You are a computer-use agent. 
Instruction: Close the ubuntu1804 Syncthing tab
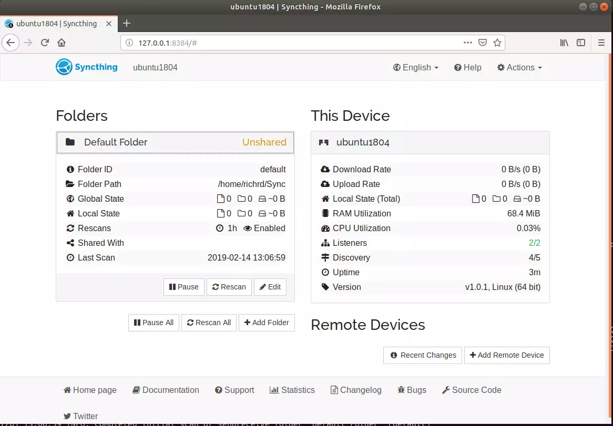[109, 24]
